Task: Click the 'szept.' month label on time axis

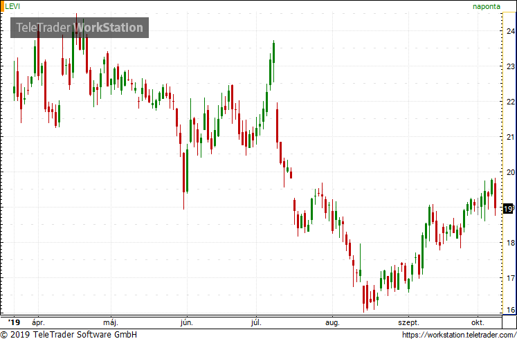Action: point(408,323)
